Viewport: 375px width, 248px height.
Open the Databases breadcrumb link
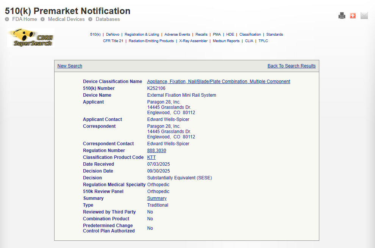click(x=108, y=19)
